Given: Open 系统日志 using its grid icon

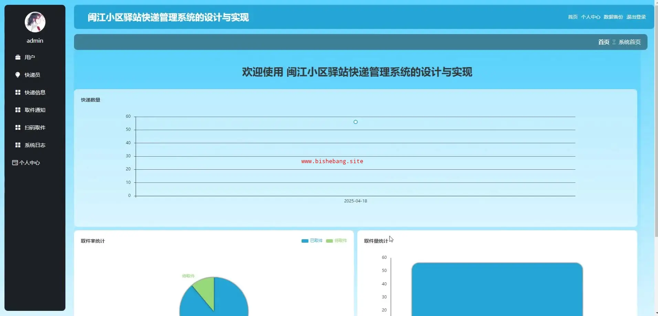Looking at the screenshot, I should coord(18,145).
